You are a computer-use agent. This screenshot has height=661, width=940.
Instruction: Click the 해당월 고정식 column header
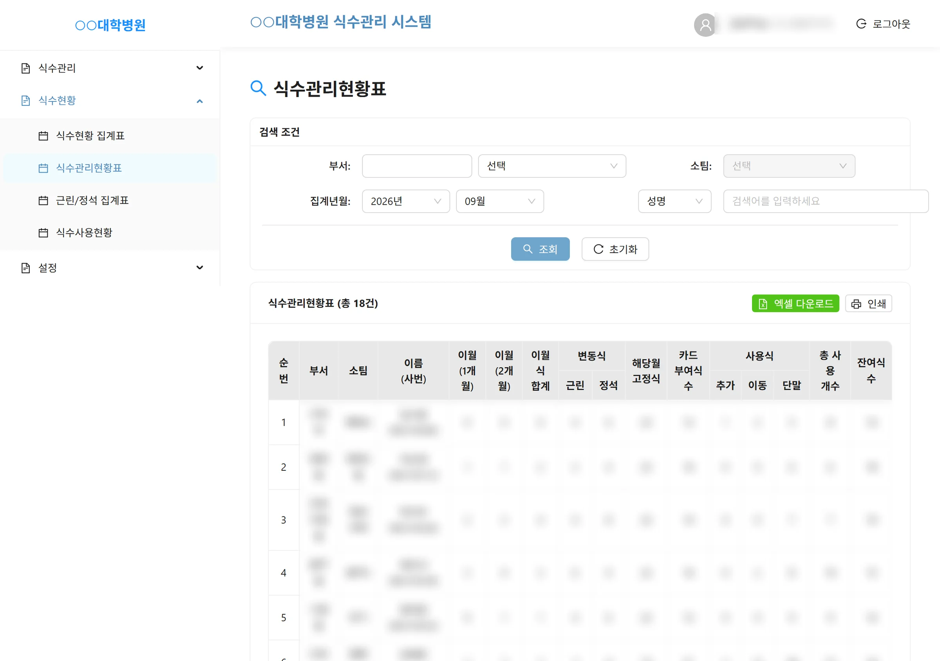coord(645,370)
